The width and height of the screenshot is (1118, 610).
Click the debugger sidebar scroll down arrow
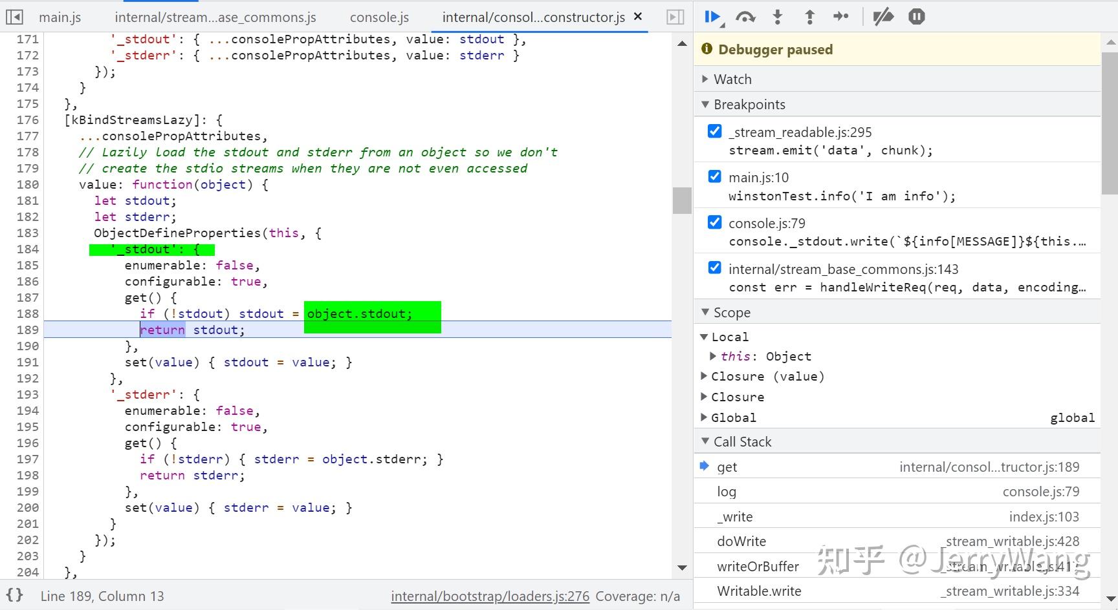pos(1110,598)
